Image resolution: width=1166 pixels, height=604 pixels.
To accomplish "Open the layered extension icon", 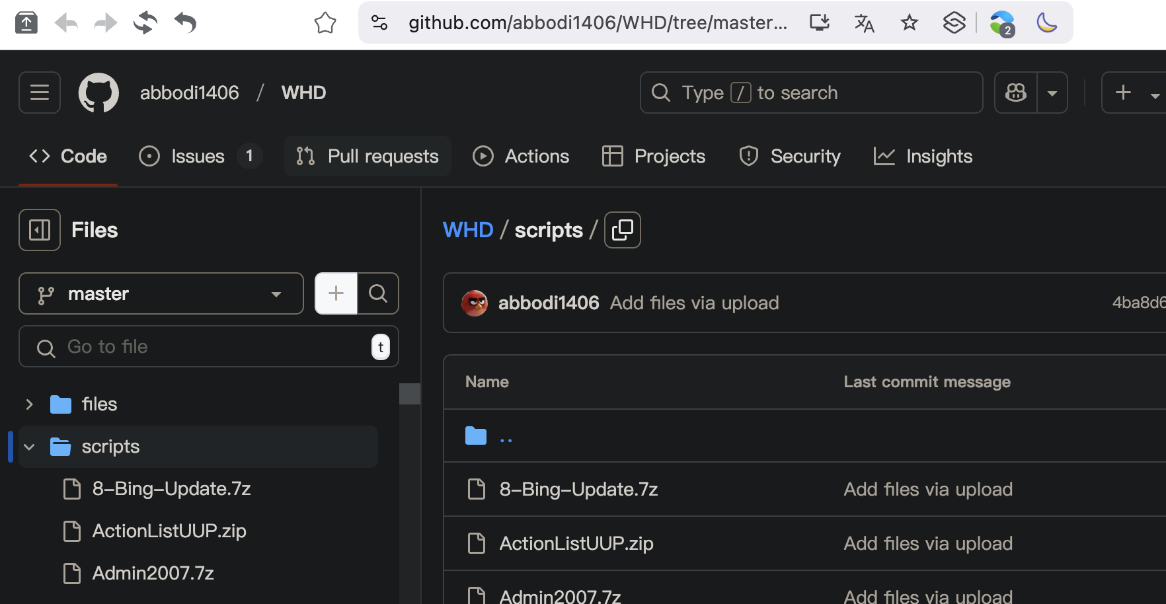I will pos(954,23).
